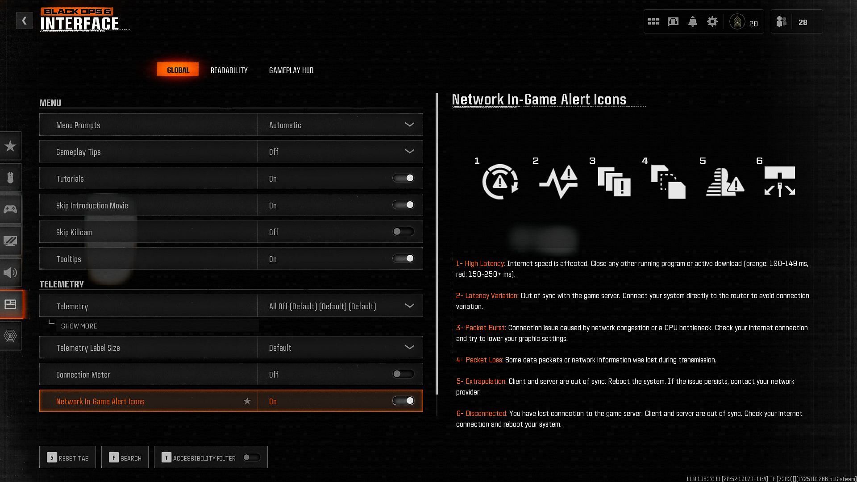The width and height of the screenshot is (857, 482).
Task: Click the Interface settings gear icon
Action: point(712,21)
